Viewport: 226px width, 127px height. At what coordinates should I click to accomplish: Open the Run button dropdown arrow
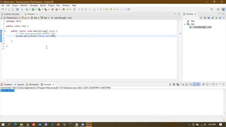coord(36,10)
